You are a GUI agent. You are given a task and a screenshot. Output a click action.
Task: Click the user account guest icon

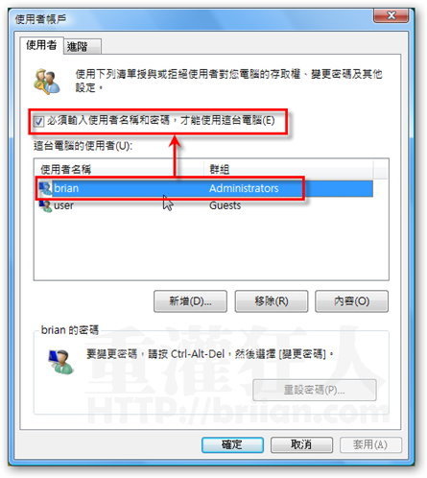click(45, 205)
